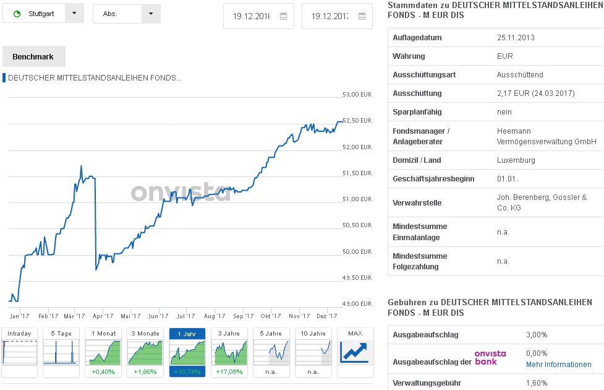Screen dimensions: 604x390
Task: Click the 5 Tage mini chart thumbnail
Action: click(61, 352)
